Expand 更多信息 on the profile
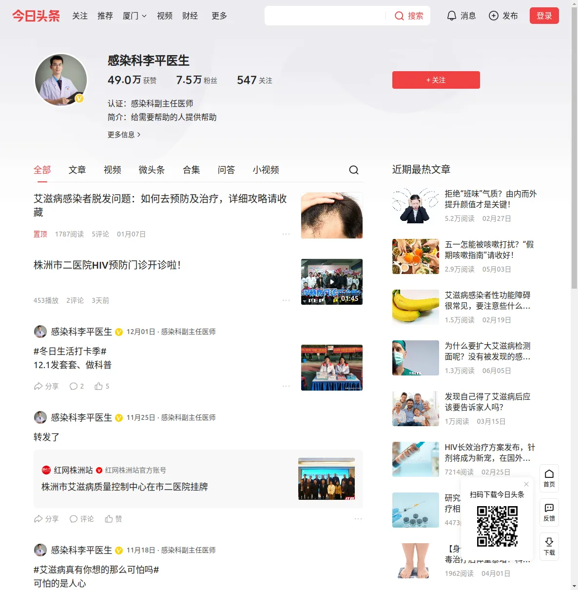578x590 pixels. [x=124, y=135]
